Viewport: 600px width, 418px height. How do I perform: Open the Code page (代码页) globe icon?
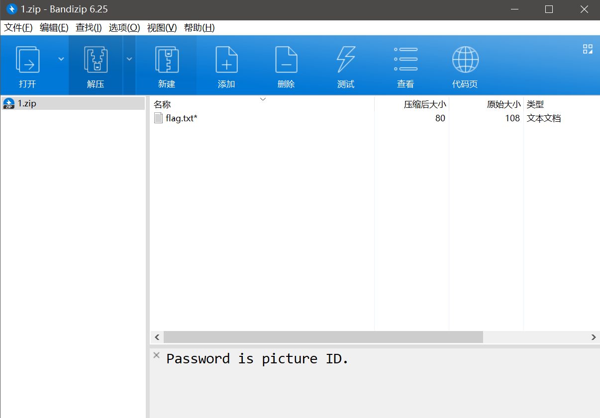click(x=465, y=60)
